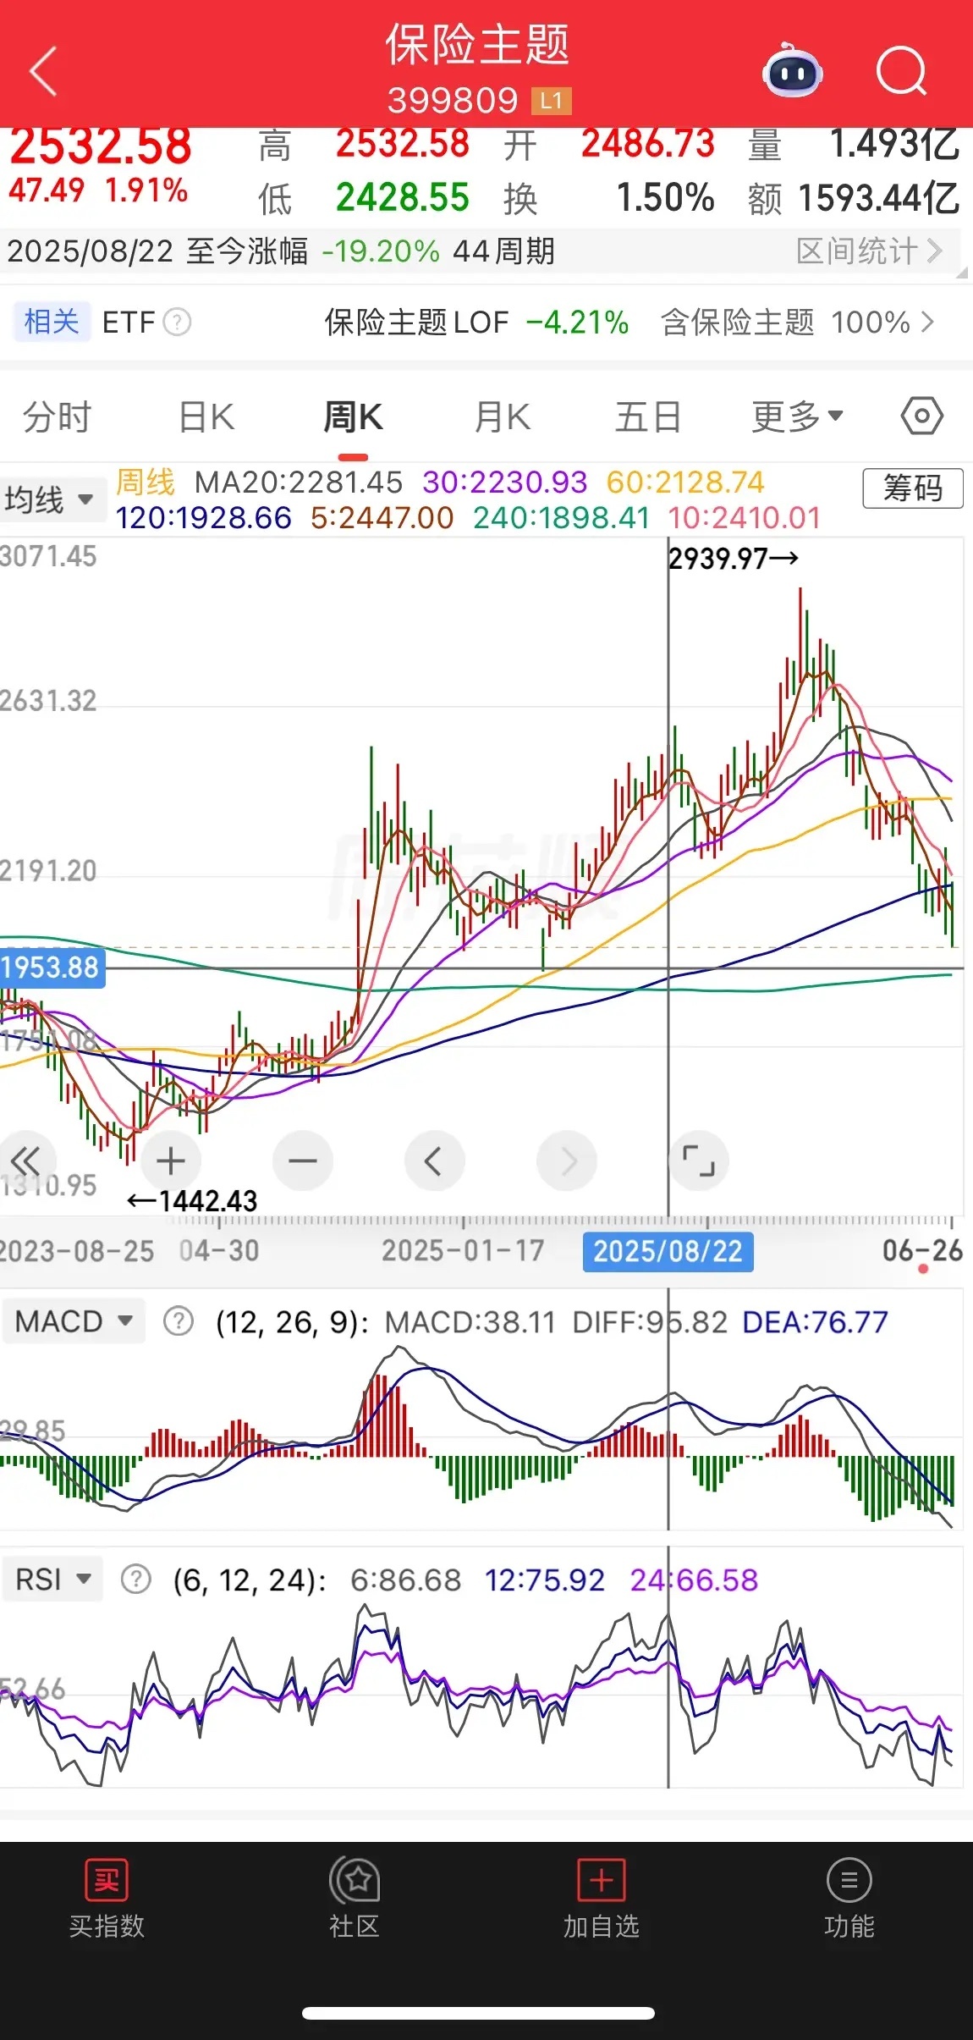Image resolution: width=973 pixels, height=2040 pixels.
Task: Tap the 60:2128.74 moving average value
Action: tap(685, 482)
